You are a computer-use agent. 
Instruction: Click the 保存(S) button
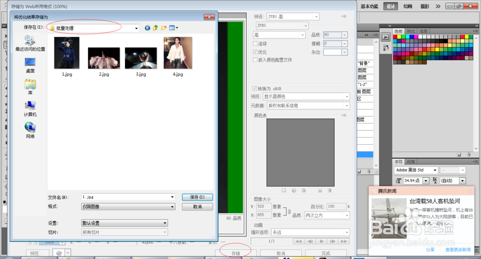(197, 197)
